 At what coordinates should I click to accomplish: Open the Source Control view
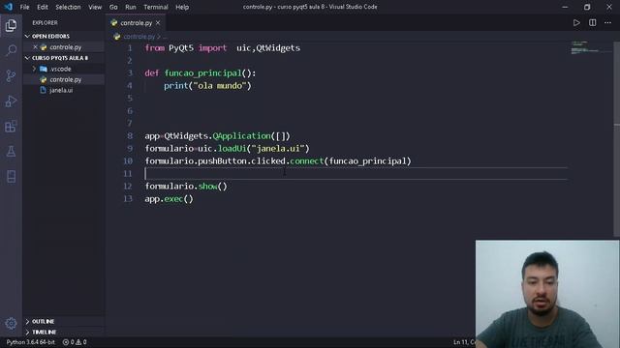point(11,75)
